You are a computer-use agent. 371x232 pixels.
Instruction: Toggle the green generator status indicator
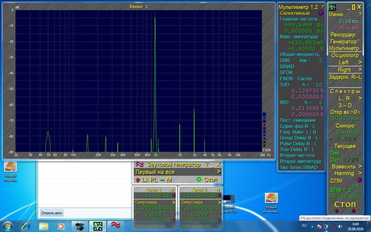199,179
